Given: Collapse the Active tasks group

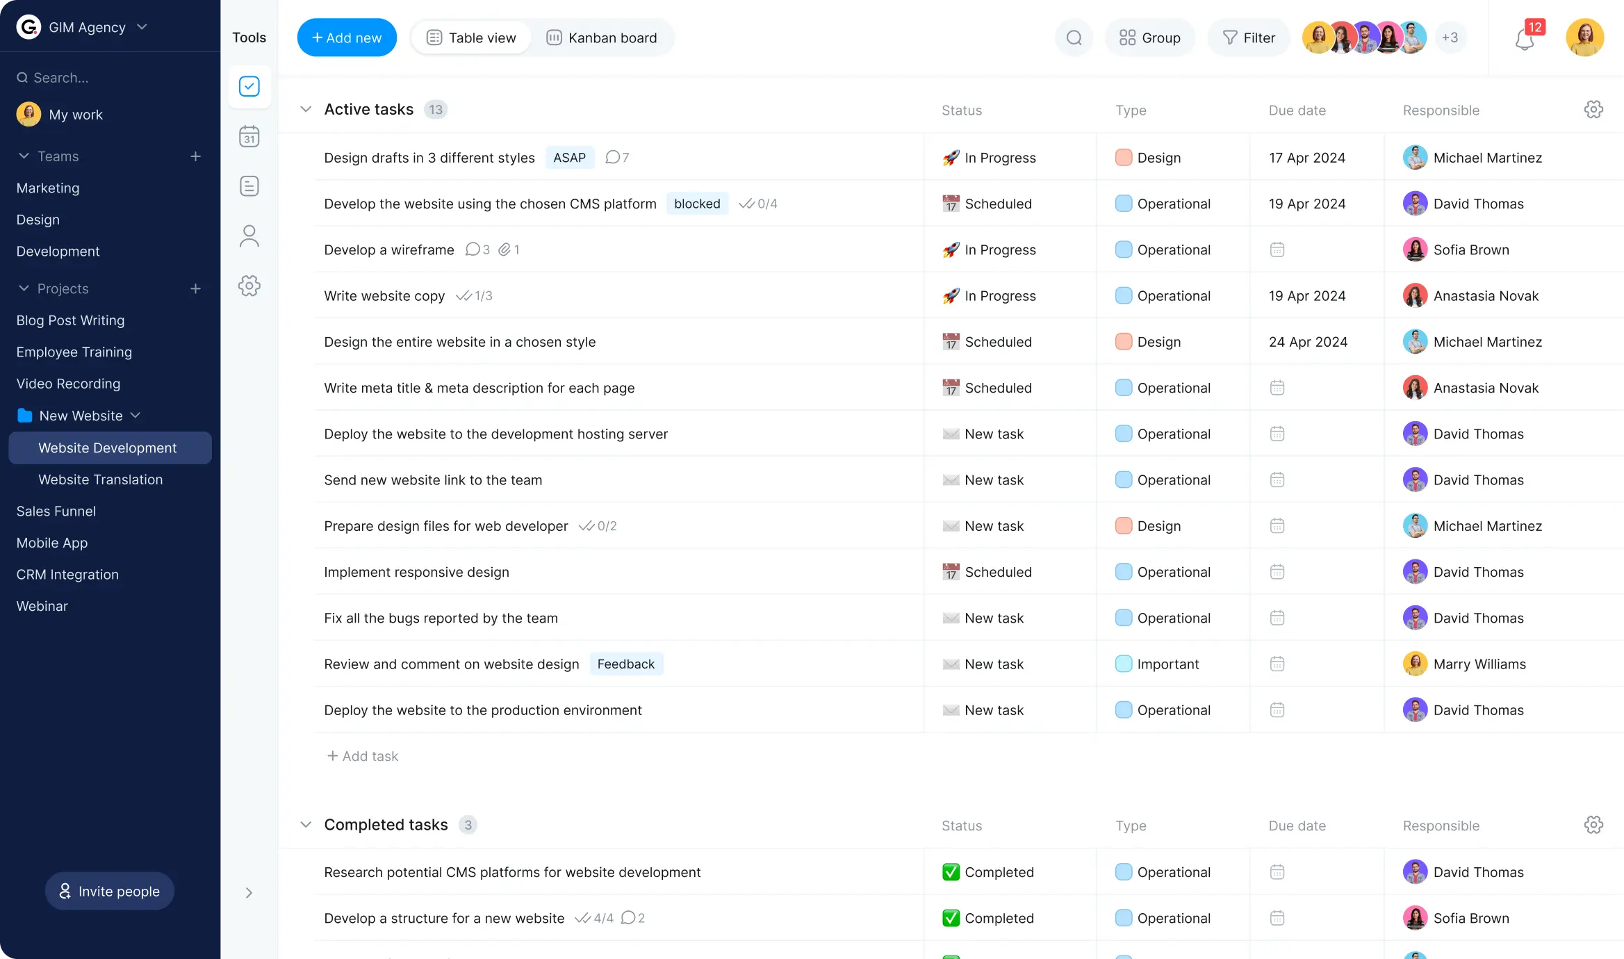Looking at the screenshot, I should (306, 109).
